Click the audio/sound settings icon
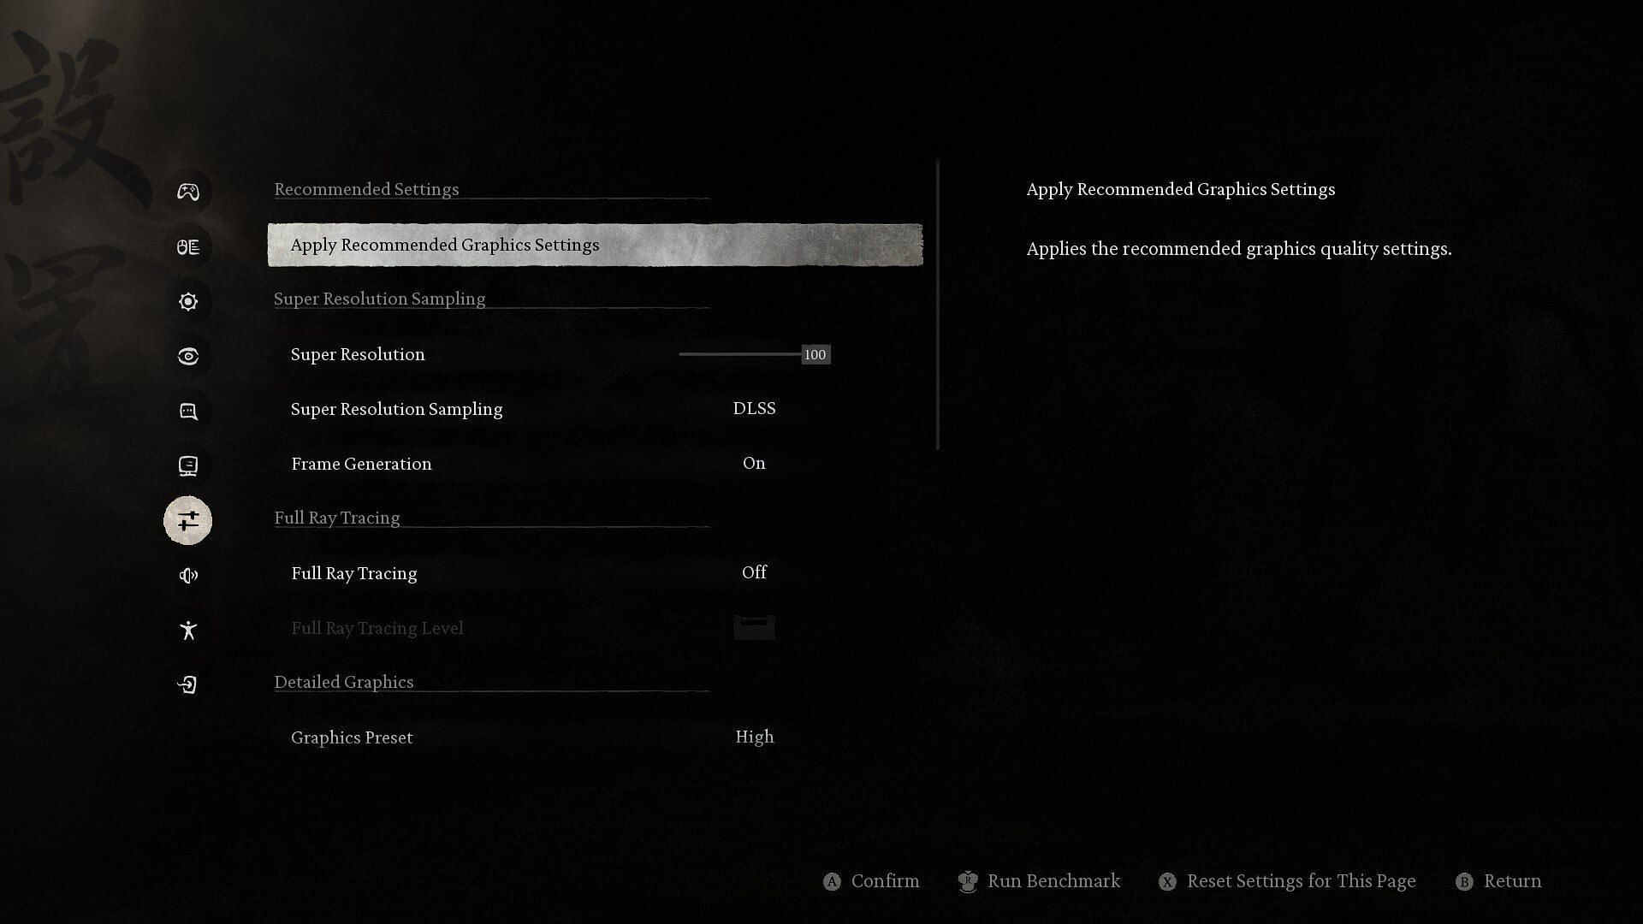The width and height of the screenshot is (1643, 924). tap(187, 574)
